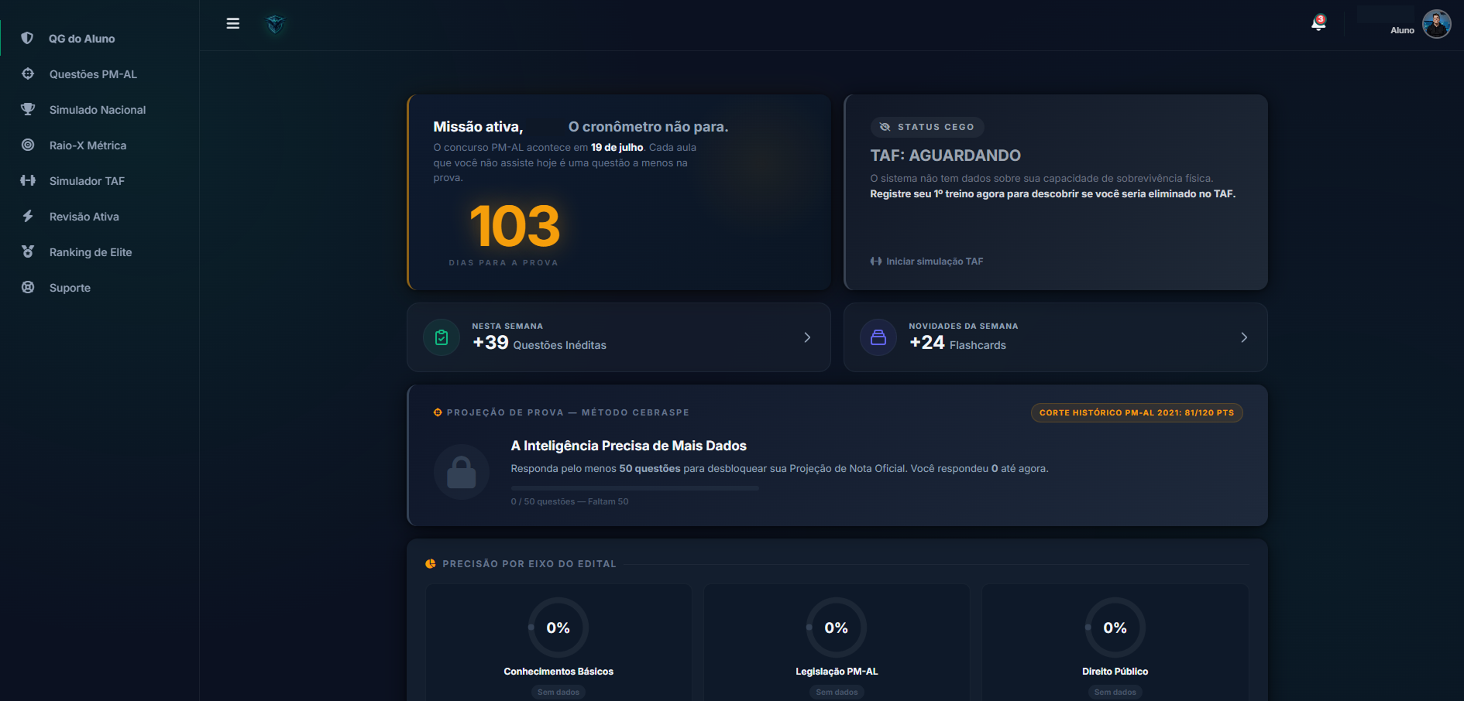The height and width of the screenshot is (701, 1464).
Task: Click the target icon for Raio-X Métrica
Action: [28, 145]
